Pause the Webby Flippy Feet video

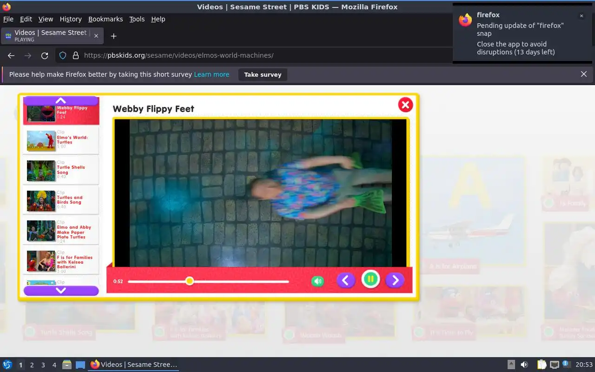370,279
